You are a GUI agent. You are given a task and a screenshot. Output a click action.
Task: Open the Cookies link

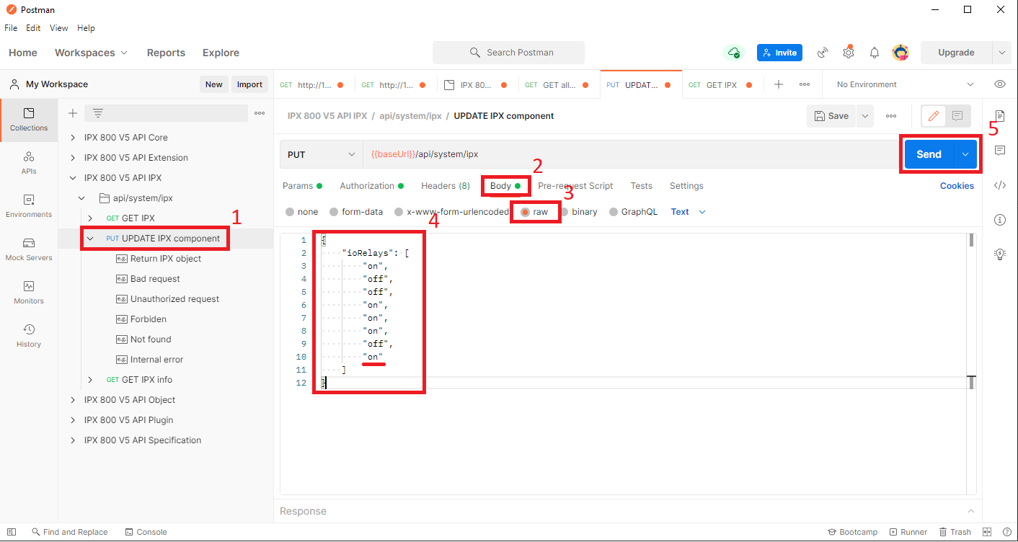pyautogui.click(x=957, y=186)
